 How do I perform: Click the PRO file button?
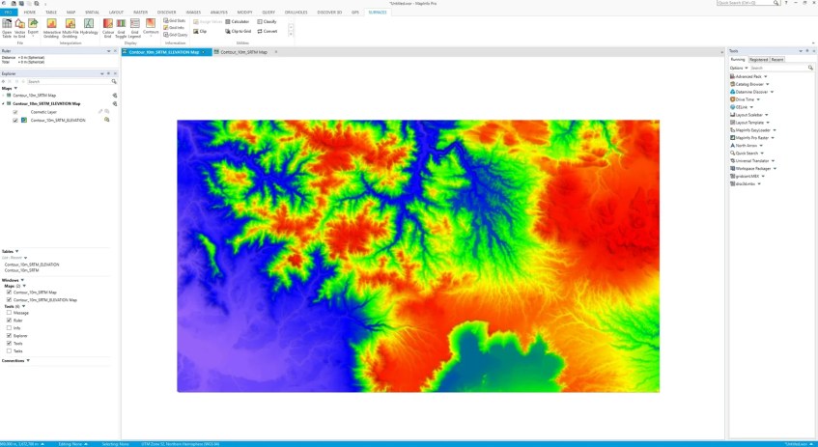9,12
